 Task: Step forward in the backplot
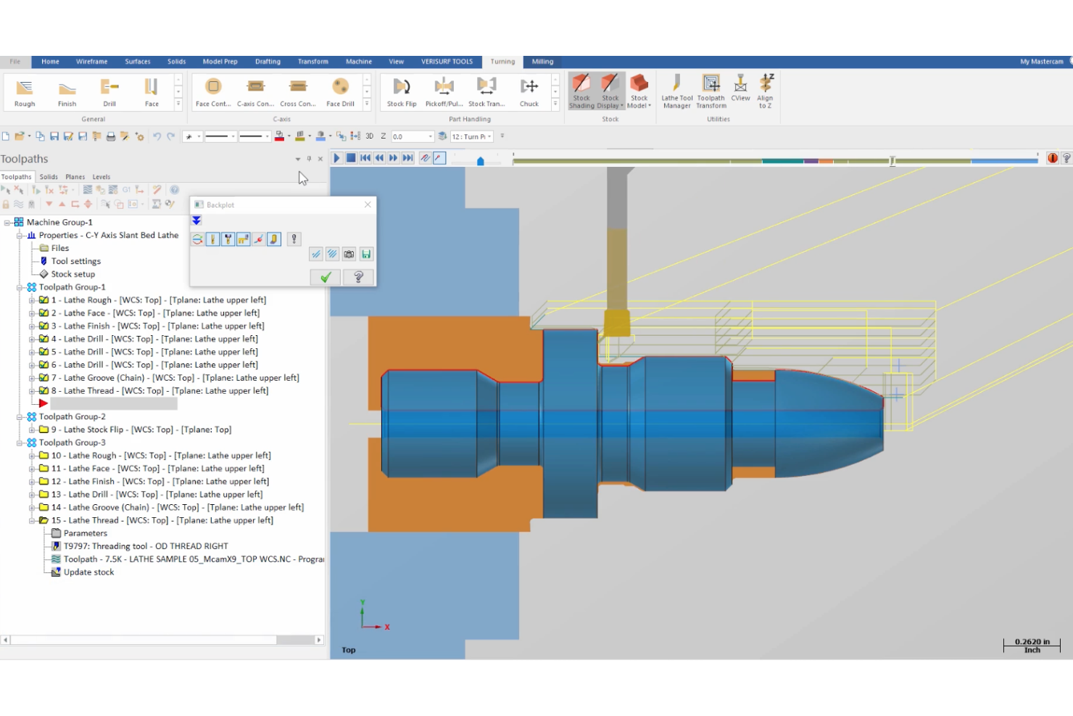[x=394, y=157]
